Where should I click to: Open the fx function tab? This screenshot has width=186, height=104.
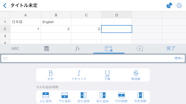pyautogui.click(x=78, y=49)
